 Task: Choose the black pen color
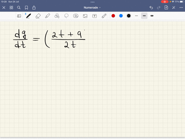[x=129, y=16]
